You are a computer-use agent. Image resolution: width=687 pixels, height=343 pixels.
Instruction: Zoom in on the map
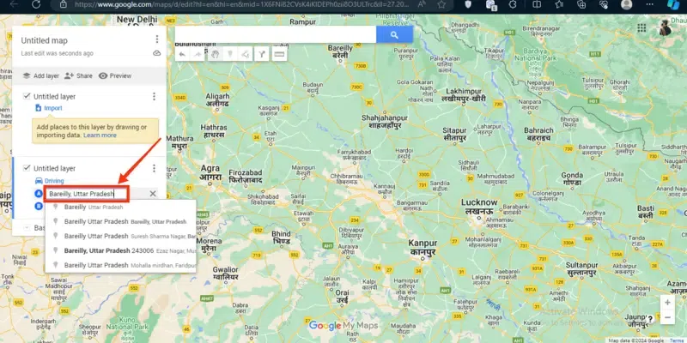pyautogui.click(x=667, y=303)
